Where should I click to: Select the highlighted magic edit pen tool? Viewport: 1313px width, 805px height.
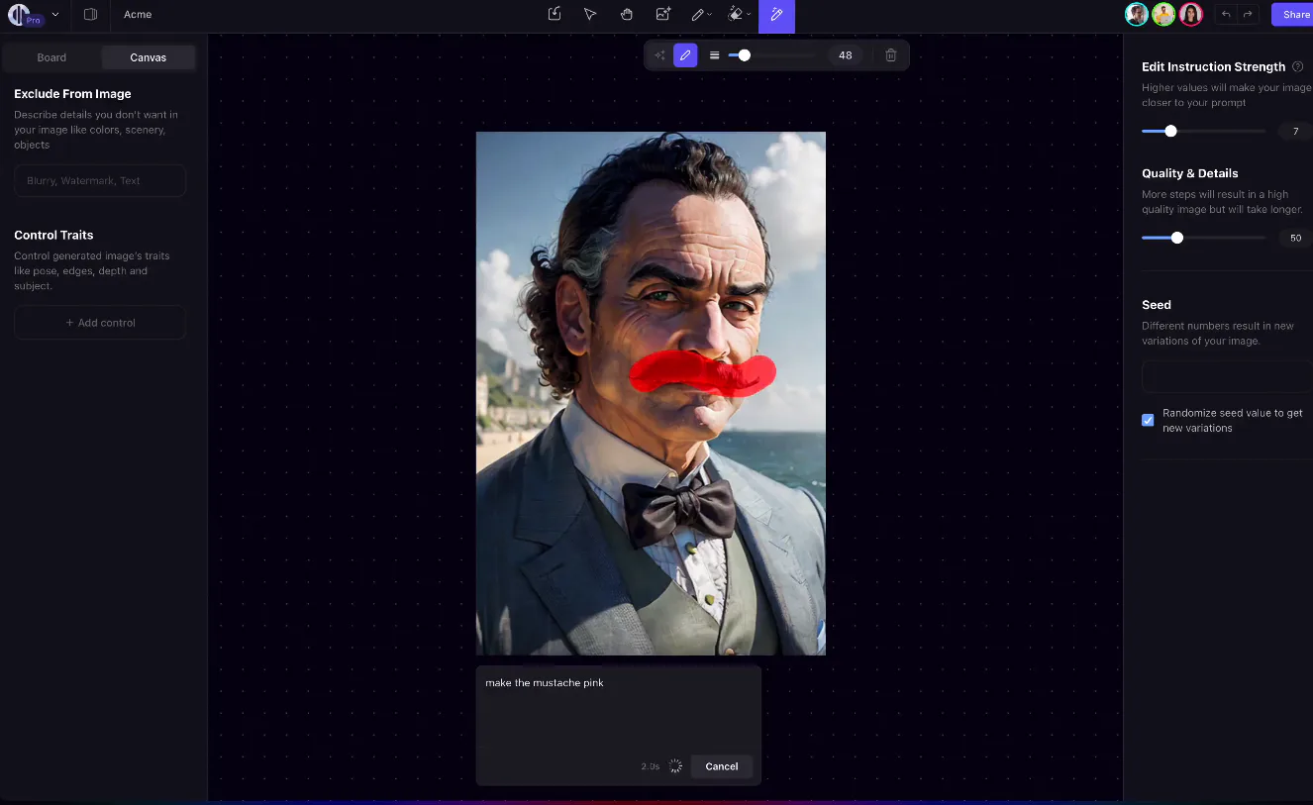pyautogui.click(x=777, y=16)
